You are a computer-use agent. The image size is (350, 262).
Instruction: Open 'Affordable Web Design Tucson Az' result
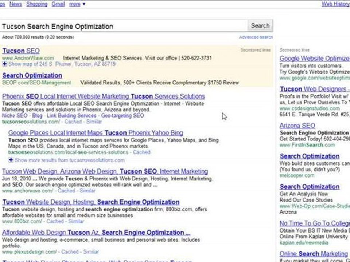tap(96, 233)
